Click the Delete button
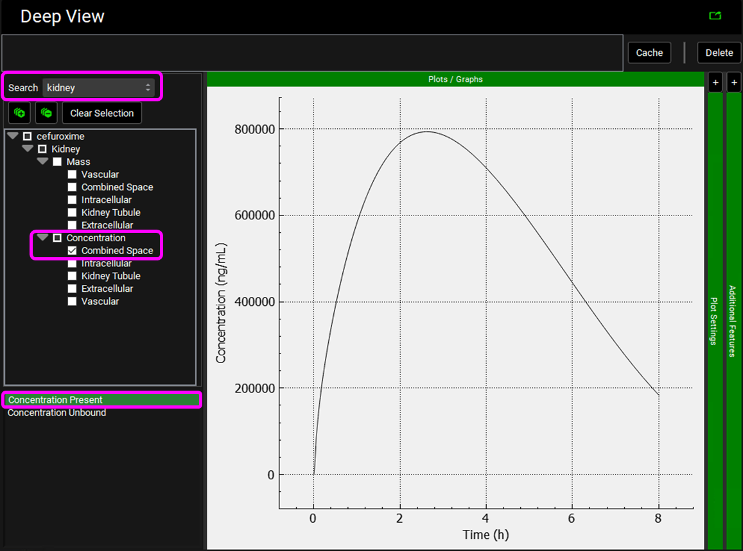 click(x=719, y=53)
